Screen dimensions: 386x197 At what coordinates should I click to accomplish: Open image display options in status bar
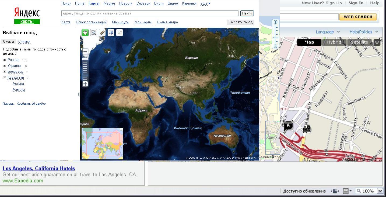click(x=348, y=191)
